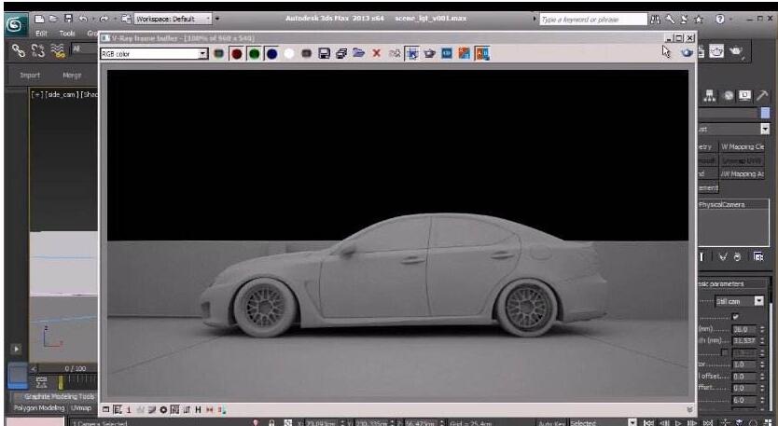
Task: Switch to monochromatic mode white circle
Action: click(x=288, y=54)
